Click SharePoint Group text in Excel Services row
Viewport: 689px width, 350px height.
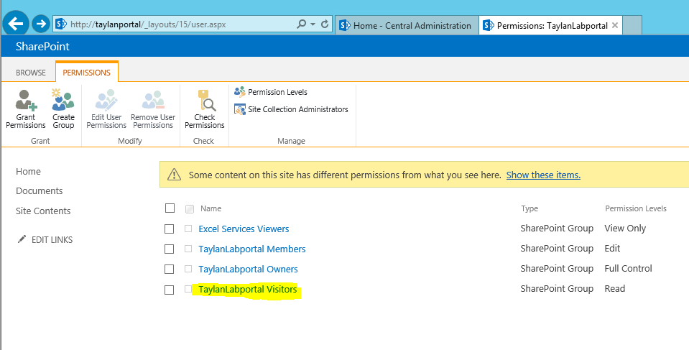pos(557,229)
